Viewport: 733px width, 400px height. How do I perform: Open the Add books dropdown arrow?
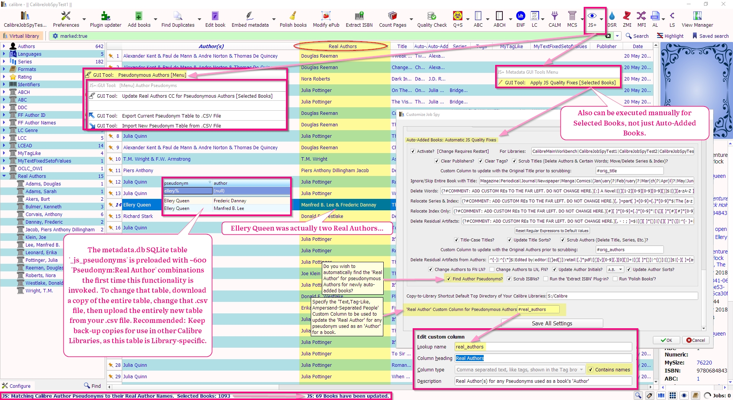pos(155,19)
